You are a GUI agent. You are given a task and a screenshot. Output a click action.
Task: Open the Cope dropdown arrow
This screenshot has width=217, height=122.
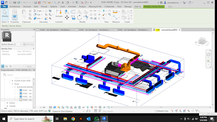click(x=43, y=11)
